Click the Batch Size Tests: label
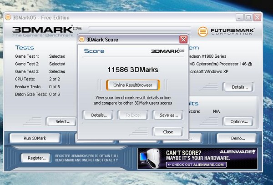The image size is (273, 185). [x=31, y=94]
